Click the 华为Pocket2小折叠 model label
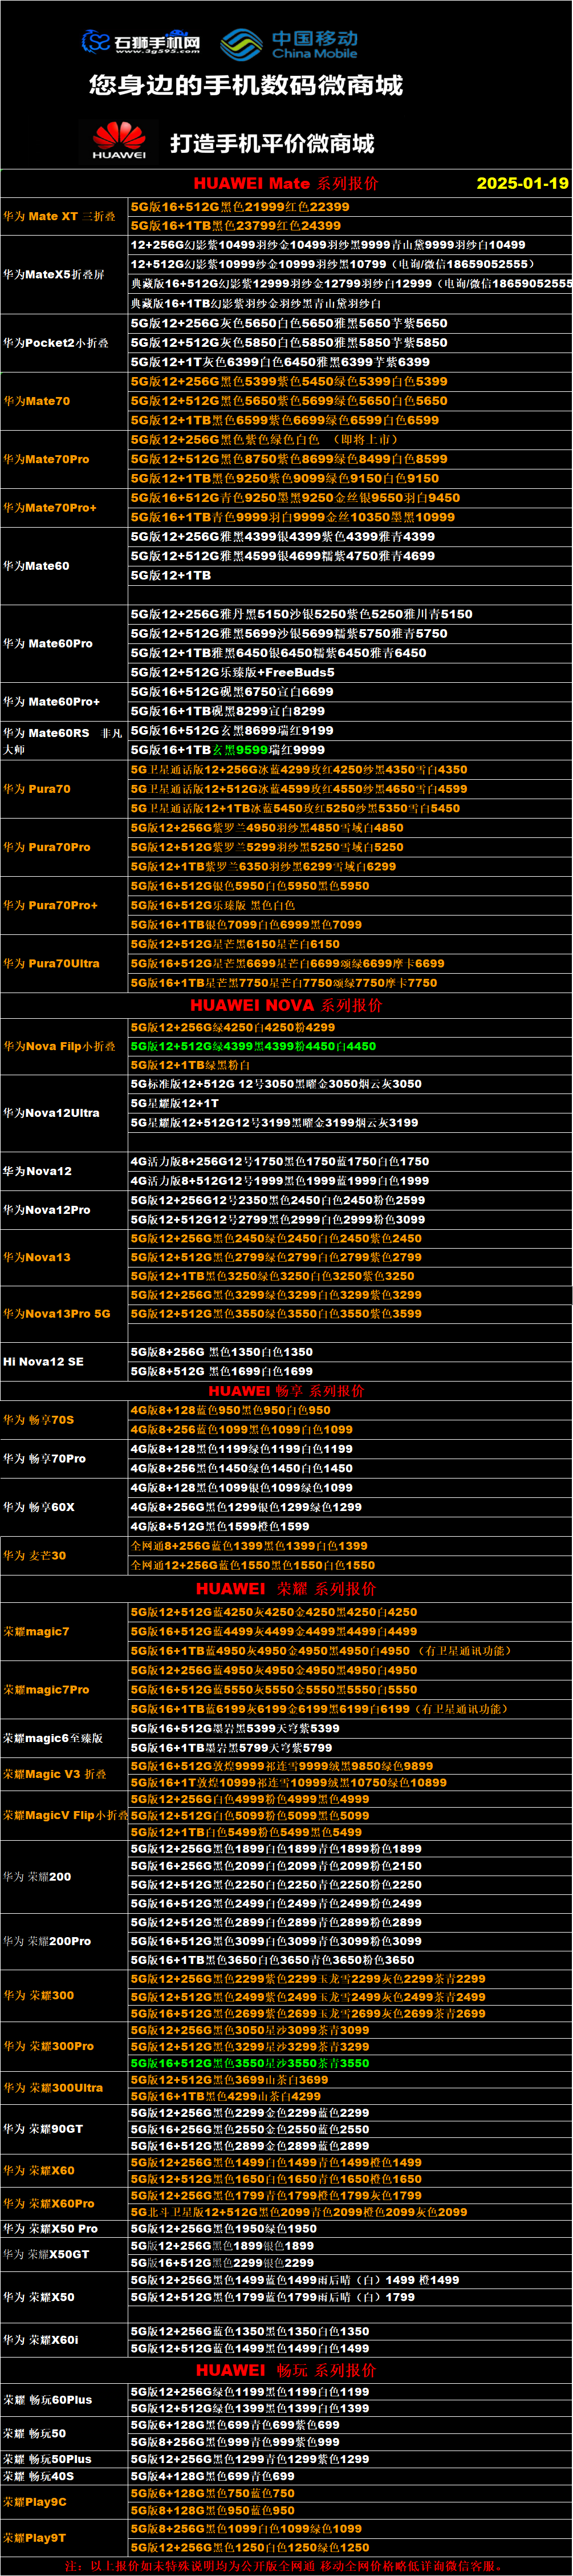Screen dimensions: 573x2576 (56, 343)
